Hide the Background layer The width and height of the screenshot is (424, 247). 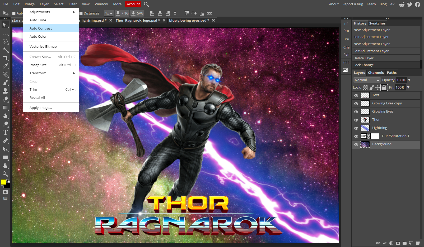356,144
